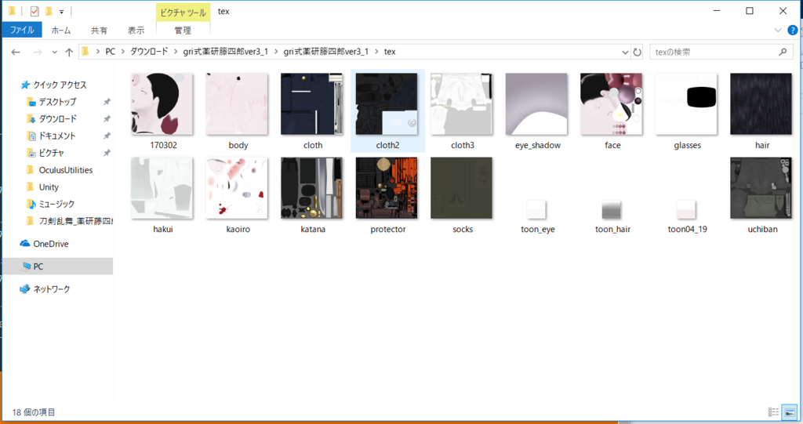Viewport: 803px width, 424px height.
Task: Select the toon04_19 image file
Action: tap(686, 210)
